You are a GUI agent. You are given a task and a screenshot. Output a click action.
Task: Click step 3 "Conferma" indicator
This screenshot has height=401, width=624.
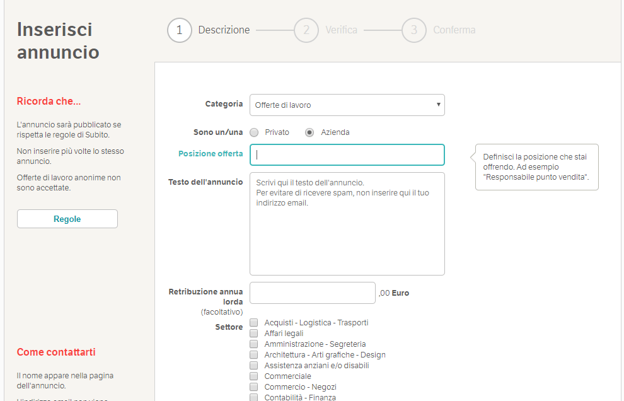tap(414, 30)
